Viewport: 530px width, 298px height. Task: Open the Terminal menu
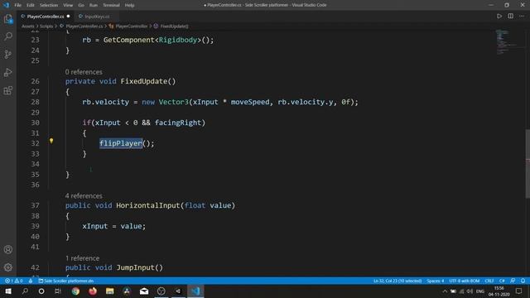(x=111, y=5)
